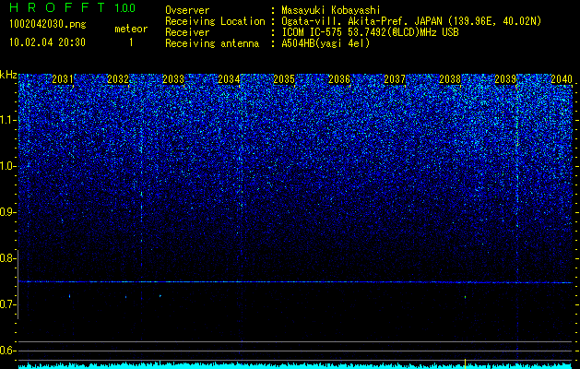
Task: Click the meteor count value 1
Action: click(x=131, y=42)
